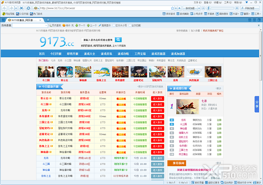Open the new tab plus button
The height and width of the screenshot is (185, 263).
(x=48, y=20)
